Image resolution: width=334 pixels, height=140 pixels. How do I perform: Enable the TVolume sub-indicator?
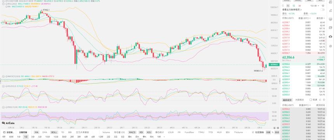pyautogui.click(x=238, y=132)
